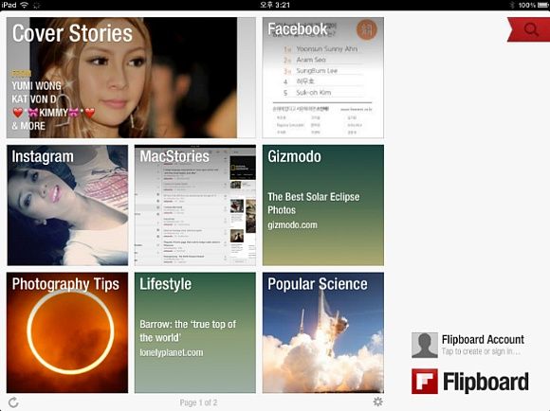Tap the orange Facebook profile badge
This screenshot has width=550, height=411.
point(367,29)
